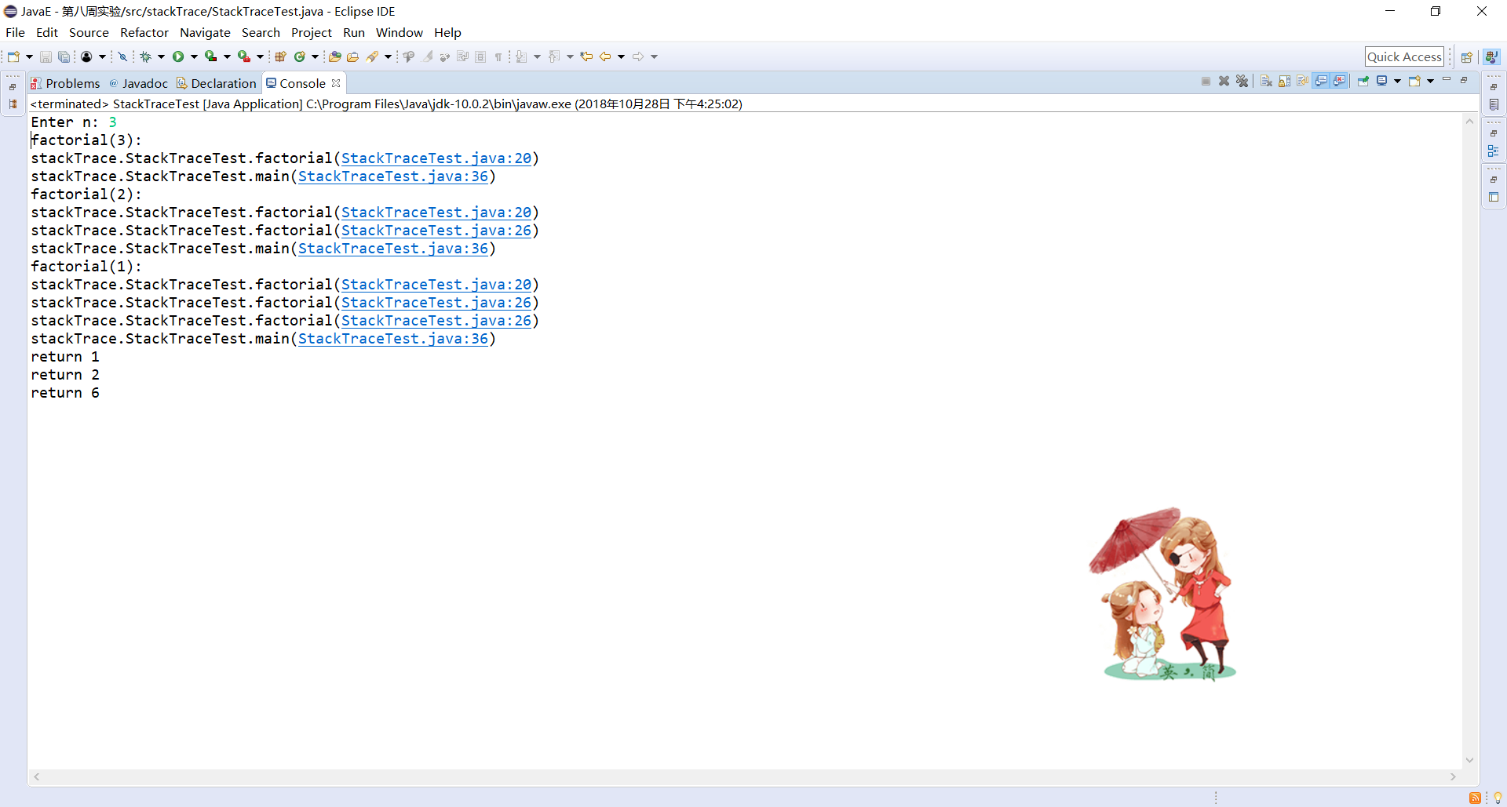
Task: Expand the External Tools dropdown arrow
Action: point(260,56)
